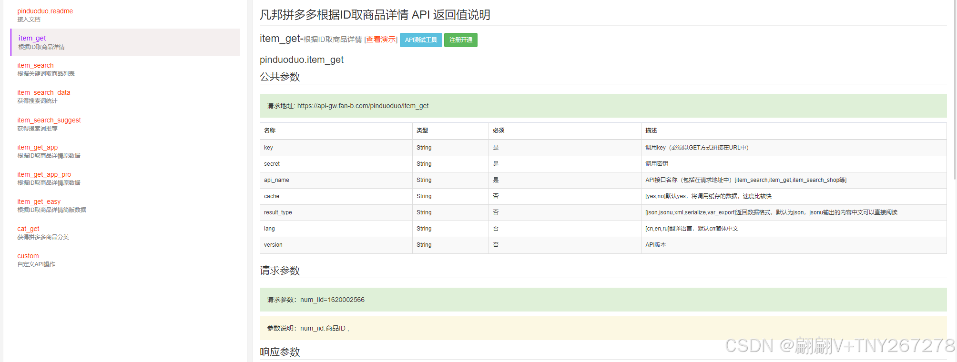Click the pinduoduo.item_get heading
The width and height of the screenshot is (957, 362).
pos(302,60)
